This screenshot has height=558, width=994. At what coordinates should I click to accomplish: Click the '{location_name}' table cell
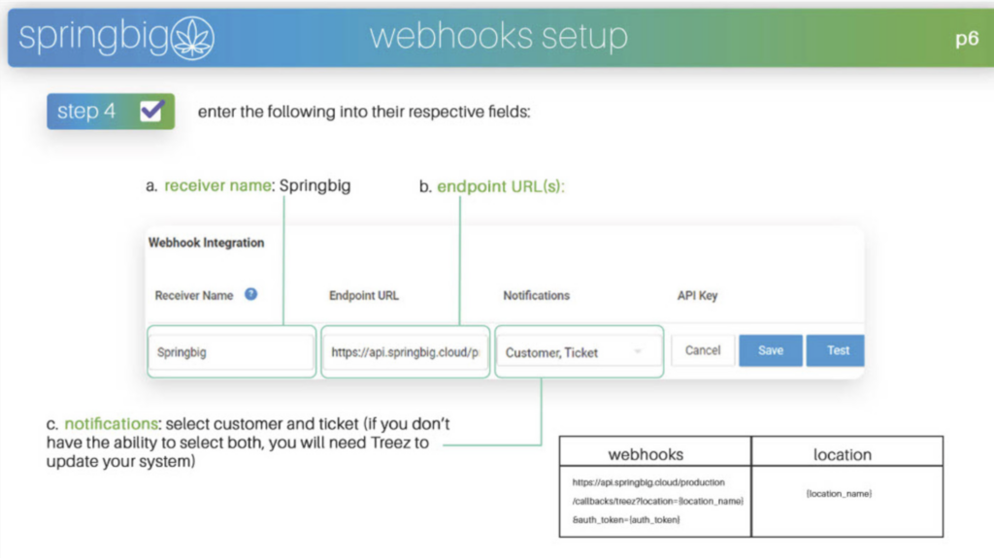coord(839,493)
